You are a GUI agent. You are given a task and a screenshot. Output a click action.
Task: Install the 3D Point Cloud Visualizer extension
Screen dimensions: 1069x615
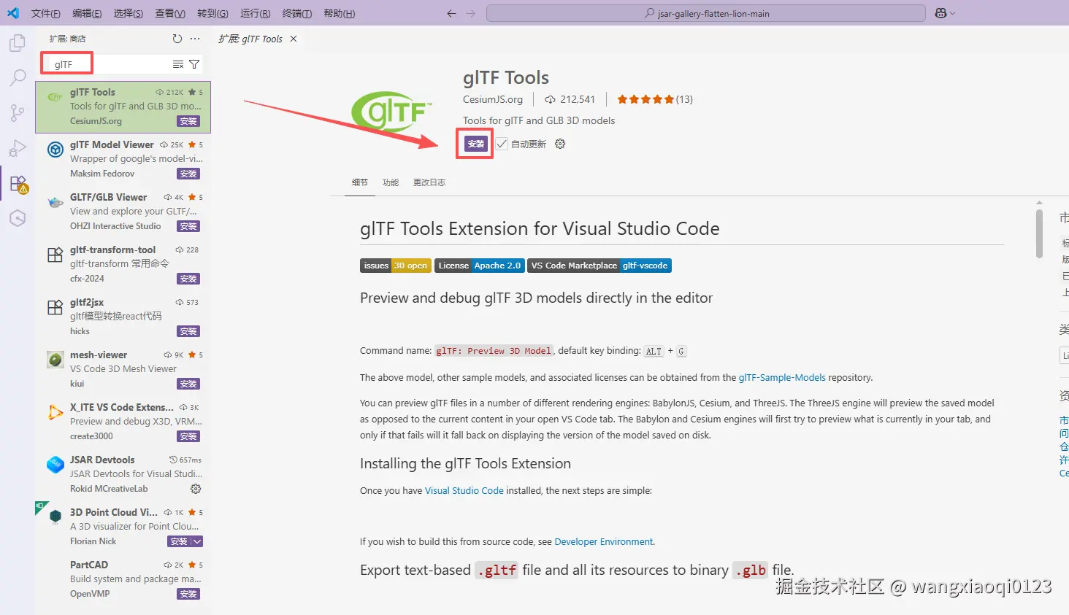179,541
